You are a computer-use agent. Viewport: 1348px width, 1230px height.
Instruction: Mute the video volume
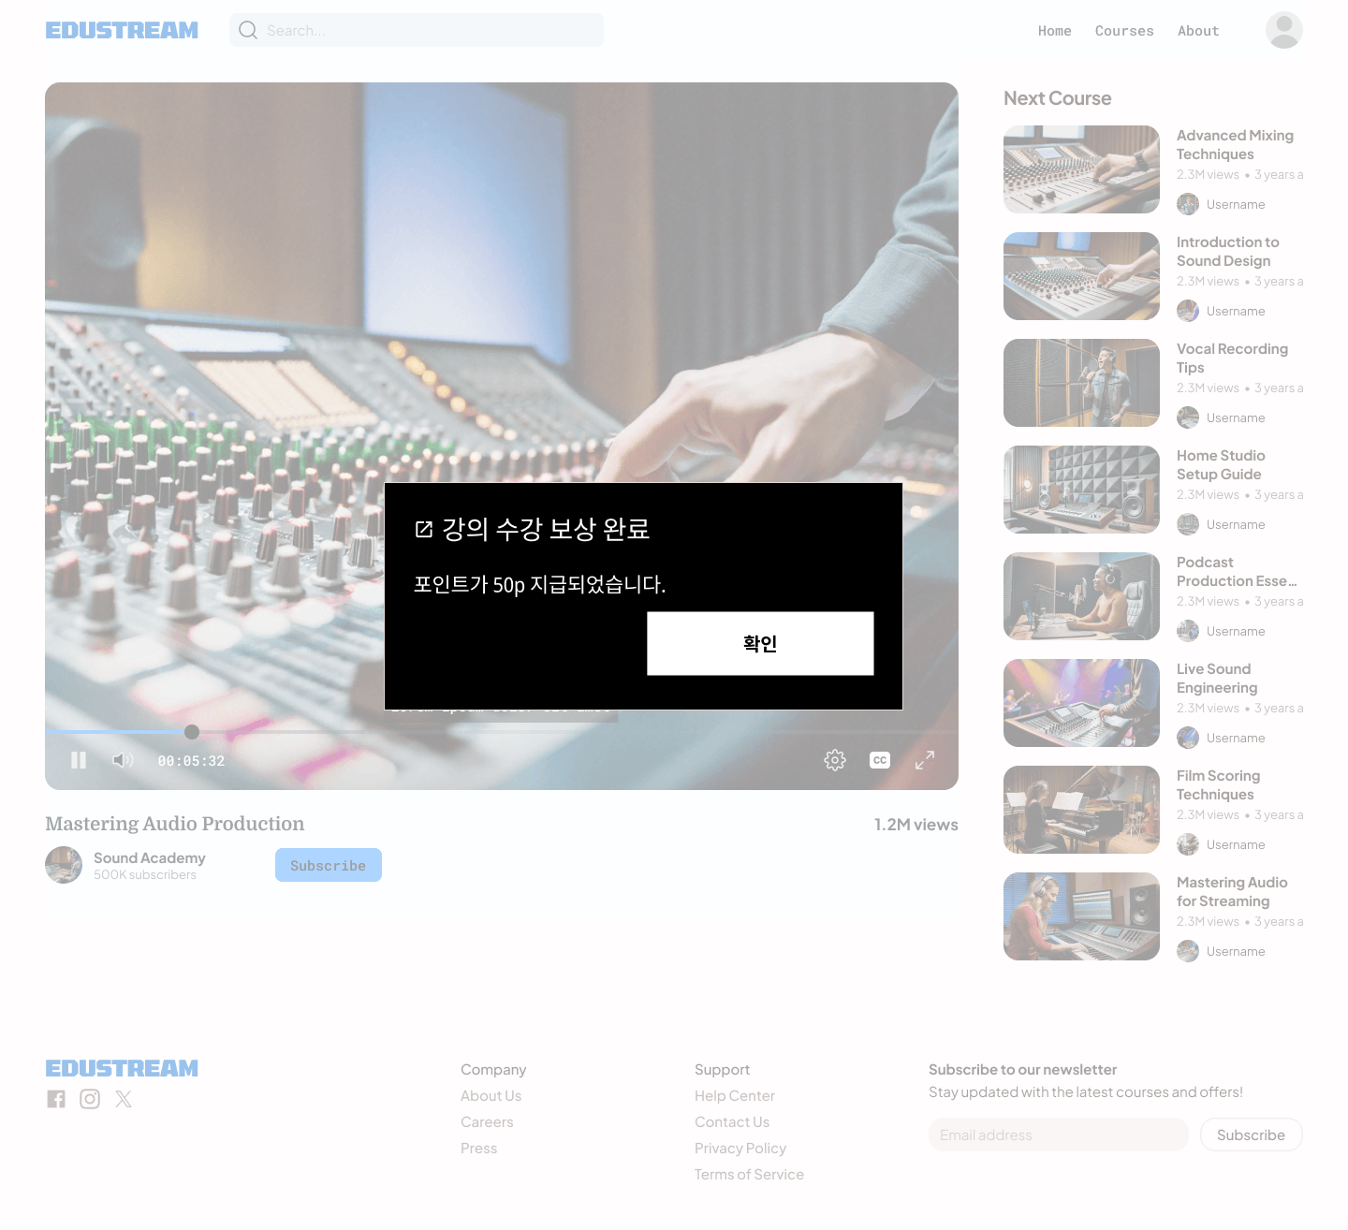(x=123, y=760)
